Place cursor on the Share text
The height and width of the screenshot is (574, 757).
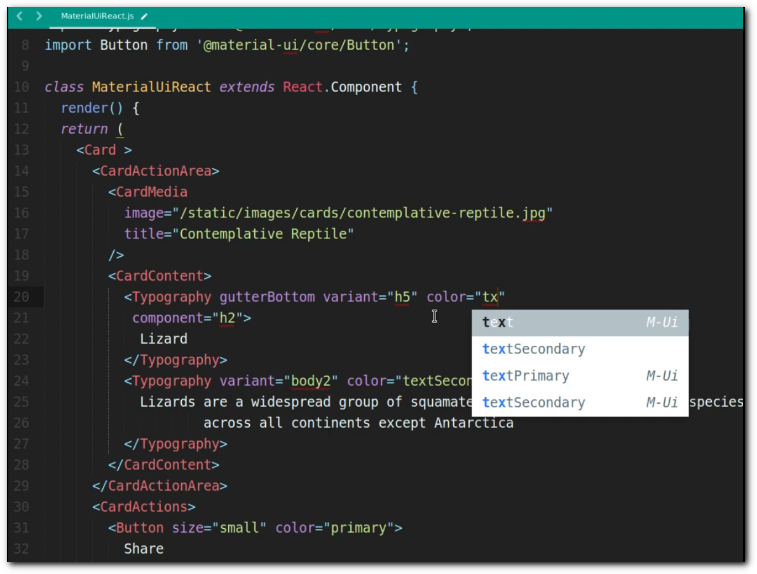click(x=144, y=549)
